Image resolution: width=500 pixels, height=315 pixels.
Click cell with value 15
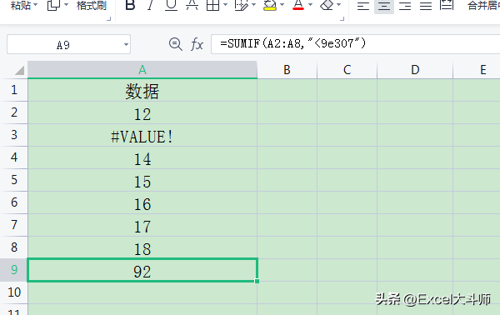point(142,180)
